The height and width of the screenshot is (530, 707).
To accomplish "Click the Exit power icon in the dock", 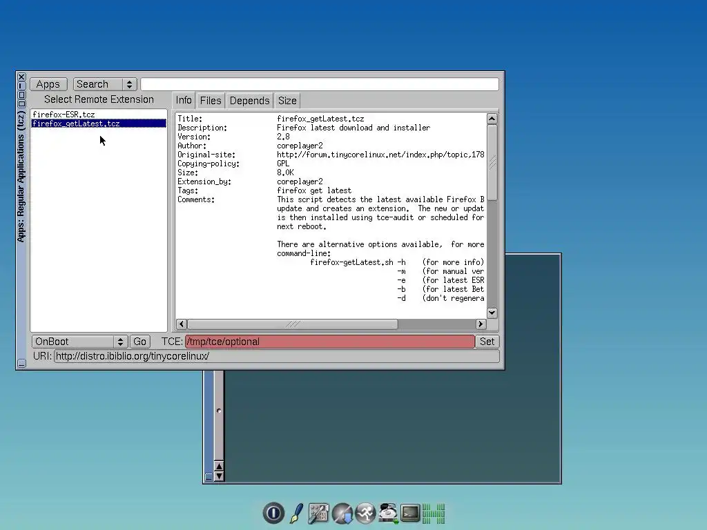I will (x=273, y=513).
